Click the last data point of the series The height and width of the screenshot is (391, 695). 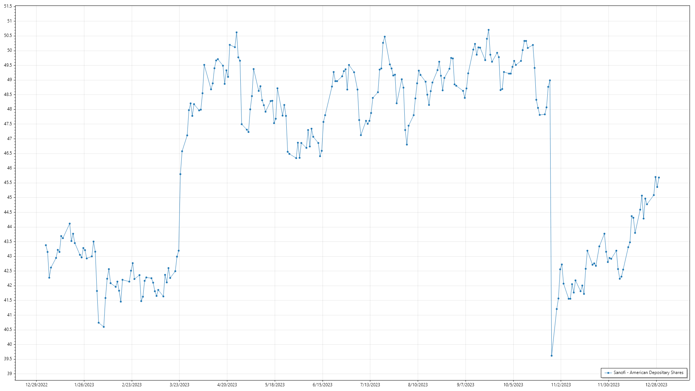click(659, 177)
